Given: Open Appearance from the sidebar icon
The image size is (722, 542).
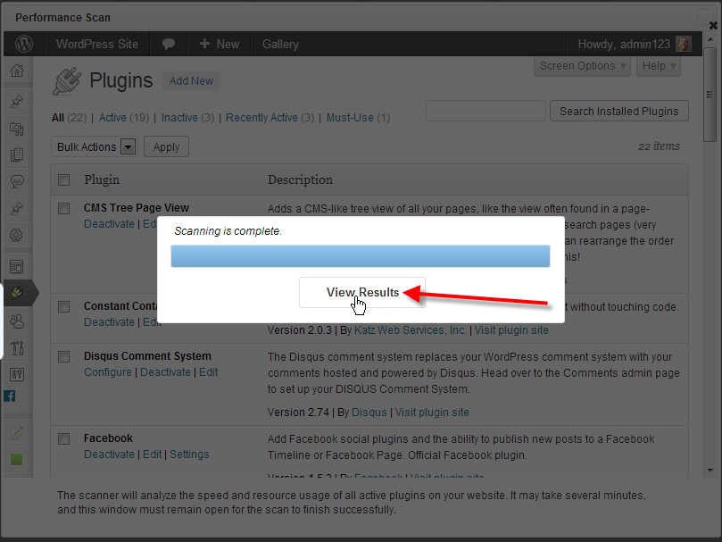Looking at the screenshot, I should tap(17, 266).
